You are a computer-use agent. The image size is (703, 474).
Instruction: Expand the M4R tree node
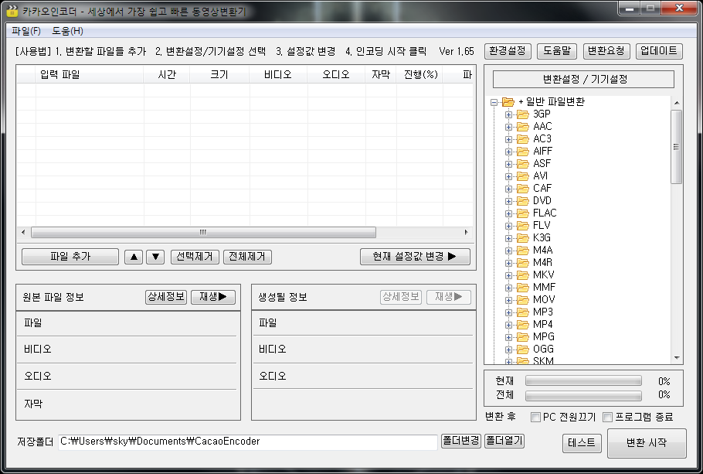pyautogui.click(x=508, y=263)
